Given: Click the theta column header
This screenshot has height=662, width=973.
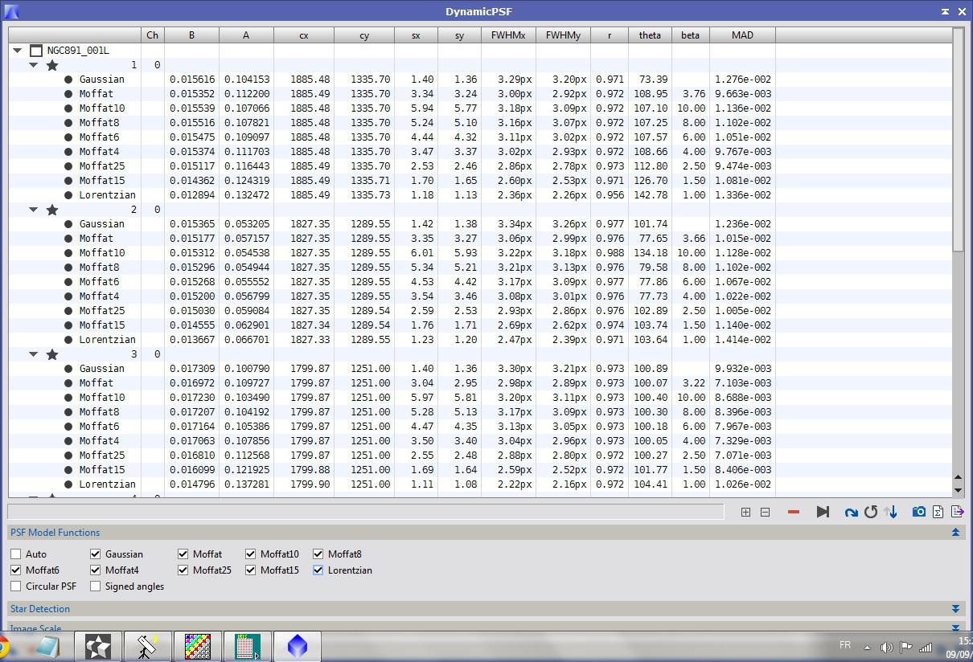Looking at the screenshot, I should click(650, 35).
